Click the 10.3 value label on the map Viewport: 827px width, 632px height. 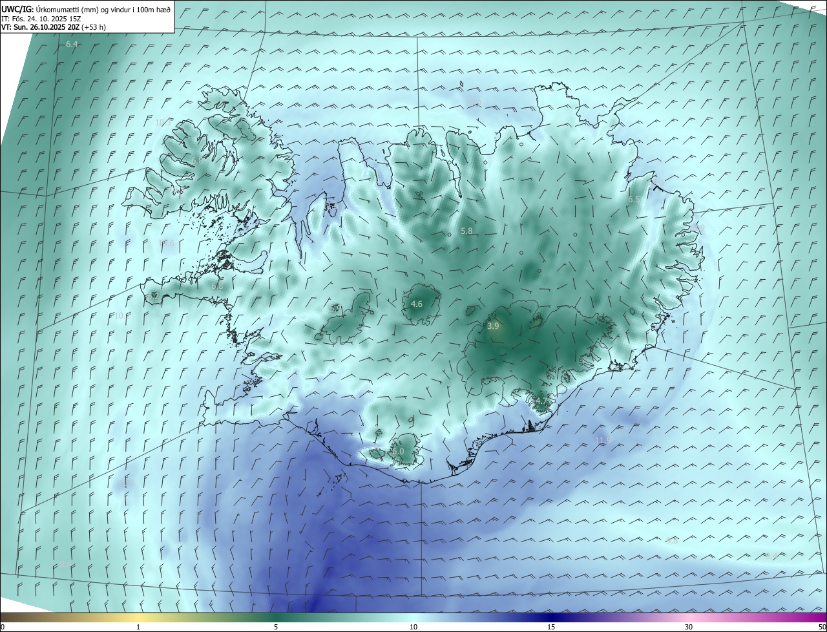pyautogui.click(x=163, y=122)
